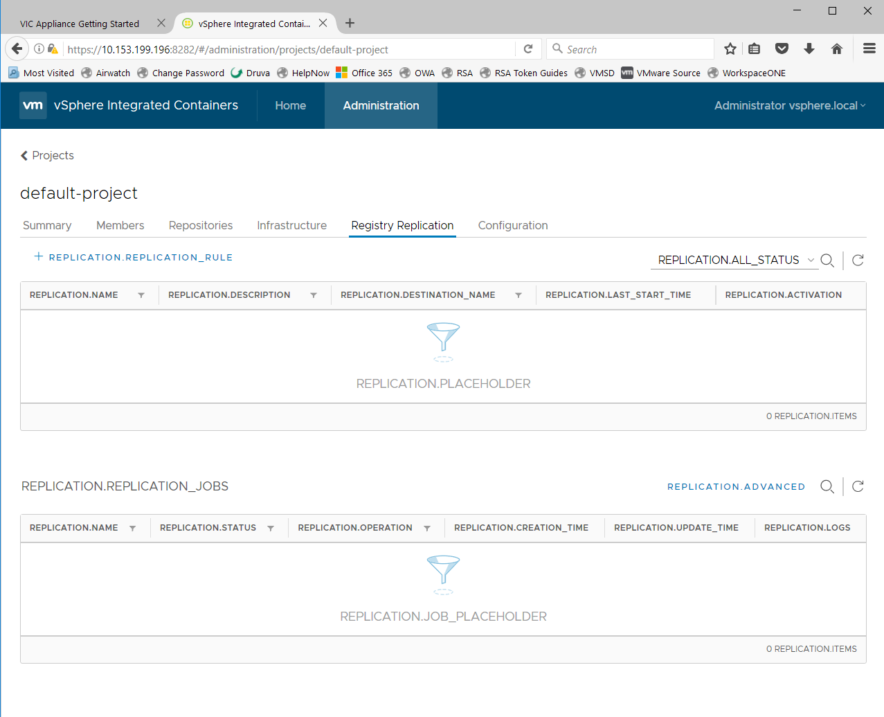Bookmark this page with star icon
The image size is (884, 717).
(730, 48)
